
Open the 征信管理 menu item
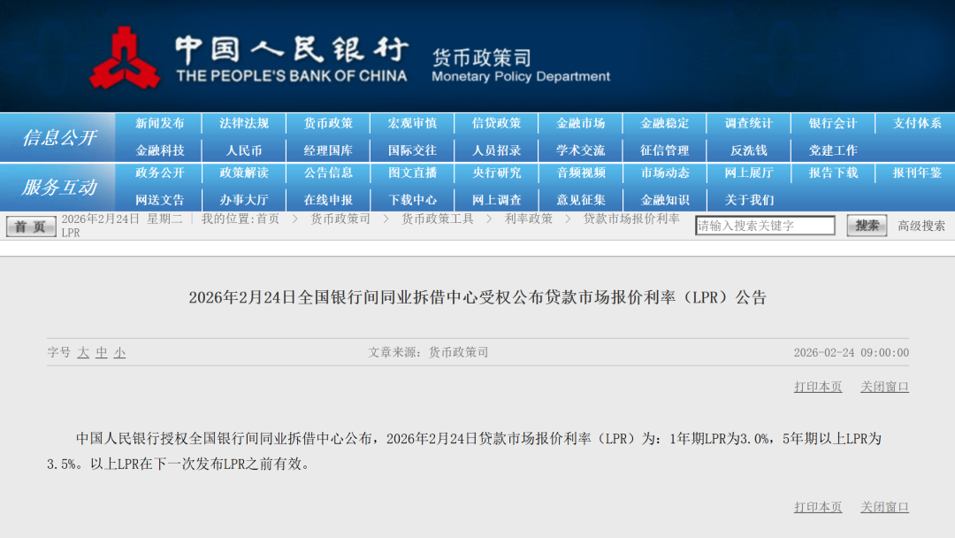click(x=667, y=150)
